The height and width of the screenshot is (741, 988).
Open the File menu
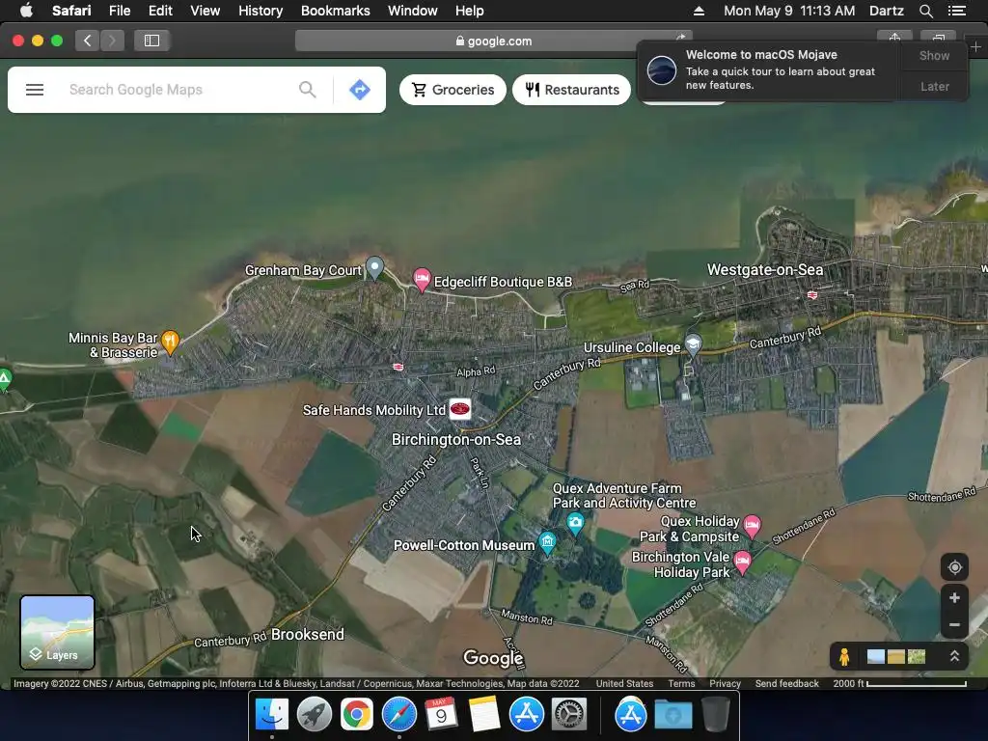[119, 11]
